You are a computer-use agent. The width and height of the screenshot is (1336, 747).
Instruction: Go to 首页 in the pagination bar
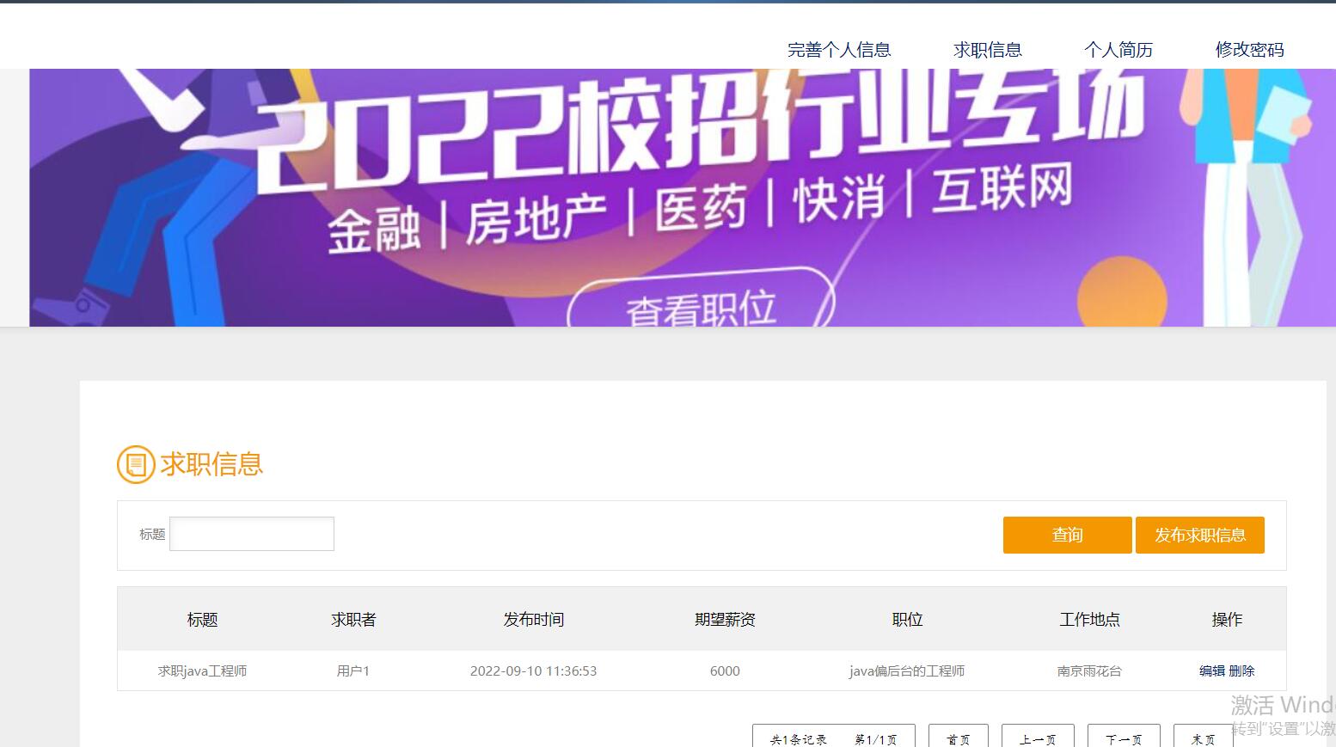point(958,739)
